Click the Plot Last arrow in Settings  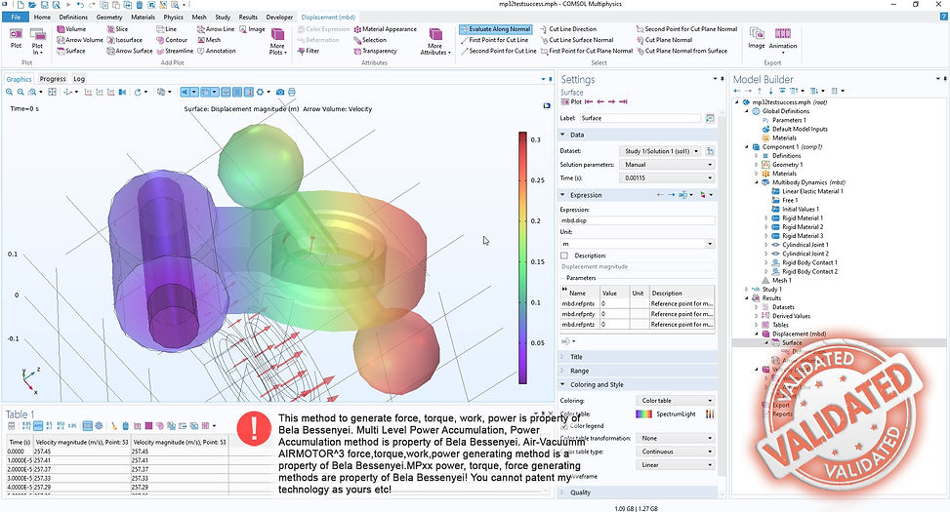(x=623, y=101)
